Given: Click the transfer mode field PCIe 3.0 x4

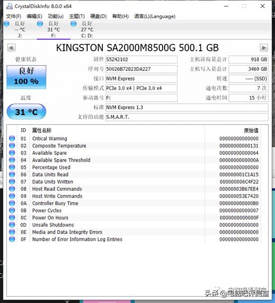Looking at the screenshot, I should coord(141,88).
